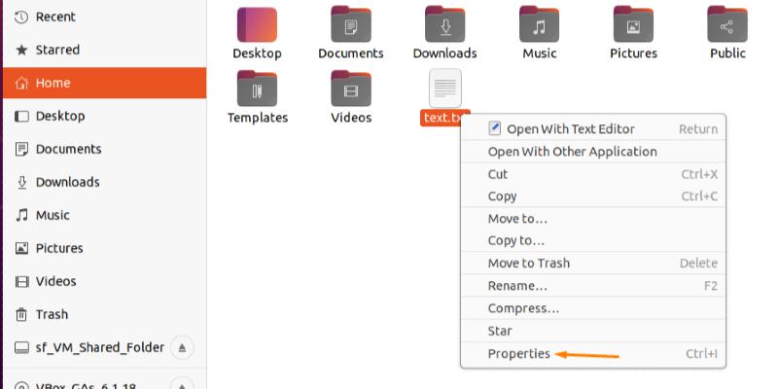
Task: Go to Recent in sidebar
Action: (x=55, y=17)
